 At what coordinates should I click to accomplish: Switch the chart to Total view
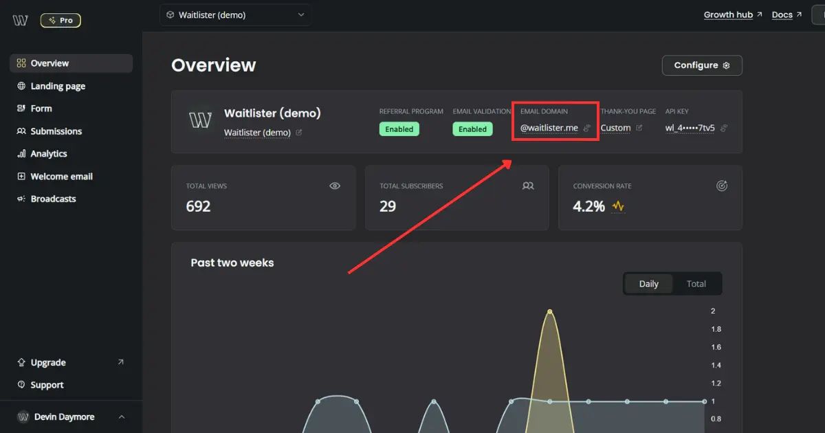(696, 284)
